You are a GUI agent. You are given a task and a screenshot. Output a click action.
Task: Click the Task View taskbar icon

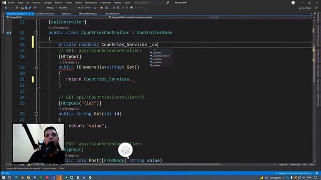[10, 177]
